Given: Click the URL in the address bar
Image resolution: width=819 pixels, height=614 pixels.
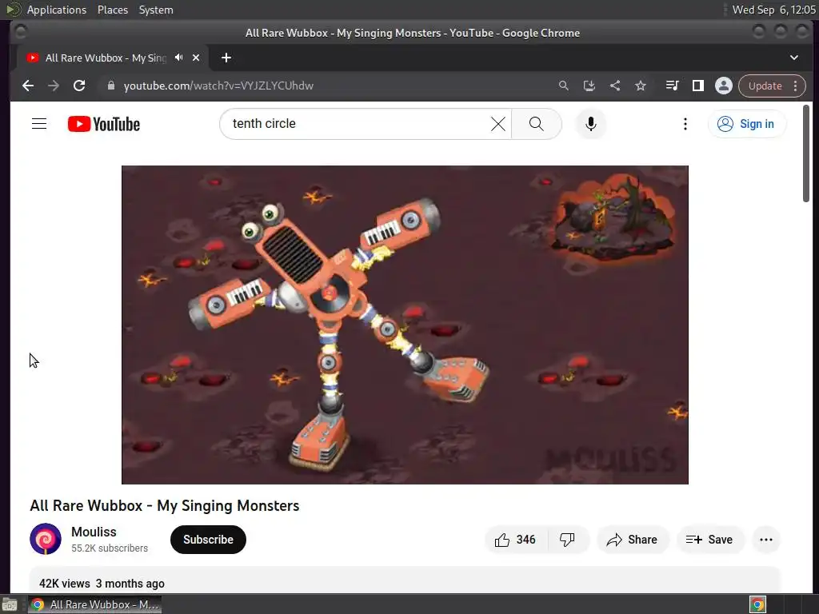Looking at the screenshot, I should coord(218,86).
